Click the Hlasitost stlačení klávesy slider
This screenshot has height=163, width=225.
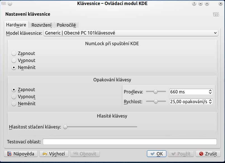click(100, 127)
